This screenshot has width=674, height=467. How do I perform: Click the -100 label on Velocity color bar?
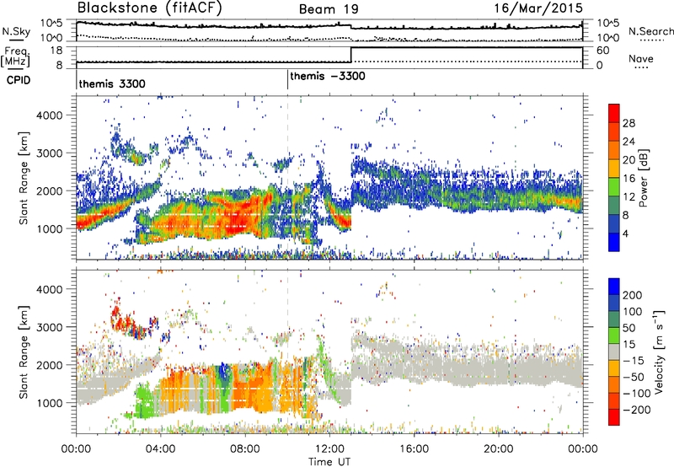[636, 393]
